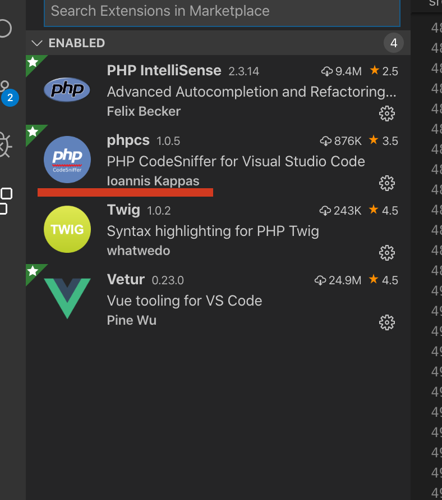
Task: Click the phpcs 876K download icon
Action: (326, 141)
